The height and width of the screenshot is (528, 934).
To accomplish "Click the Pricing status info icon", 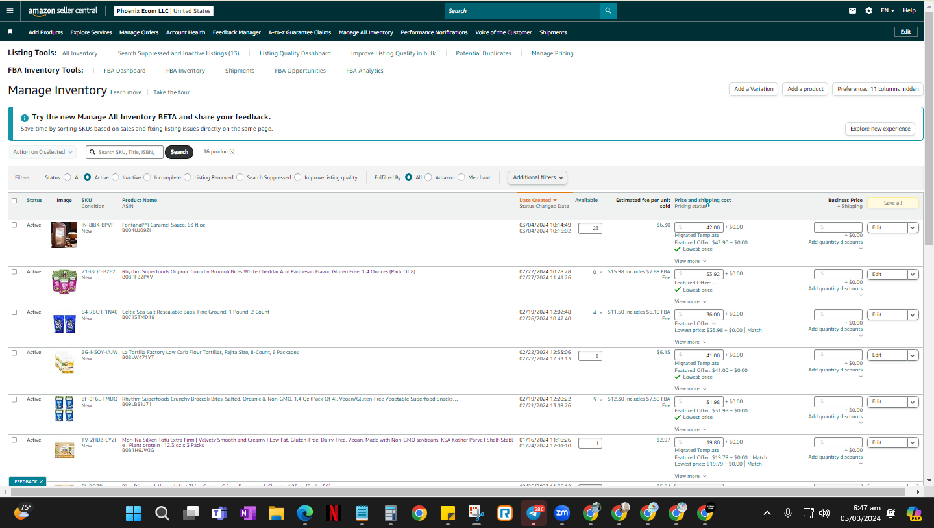I will (x=707, y=206).
